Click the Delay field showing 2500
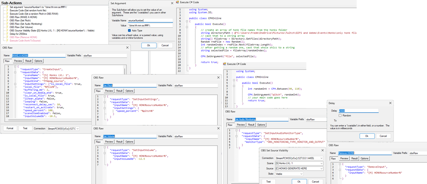The width and height of the screenshot is (427, 184). pyautogui.click(x=359, y=111)
